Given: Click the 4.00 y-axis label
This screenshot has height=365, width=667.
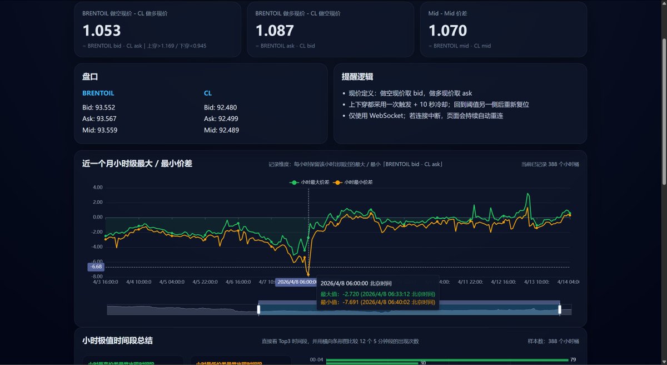Looking at the screenshot, I should (x=97, y=187).
